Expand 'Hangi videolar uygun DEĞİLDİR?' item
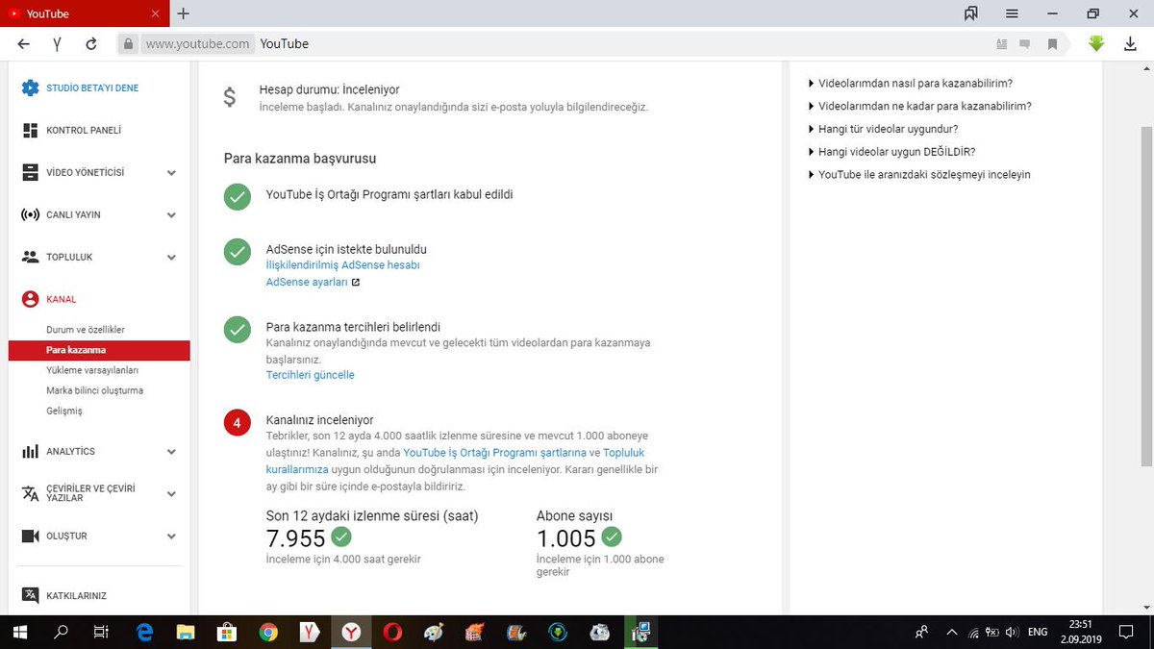 891,151
